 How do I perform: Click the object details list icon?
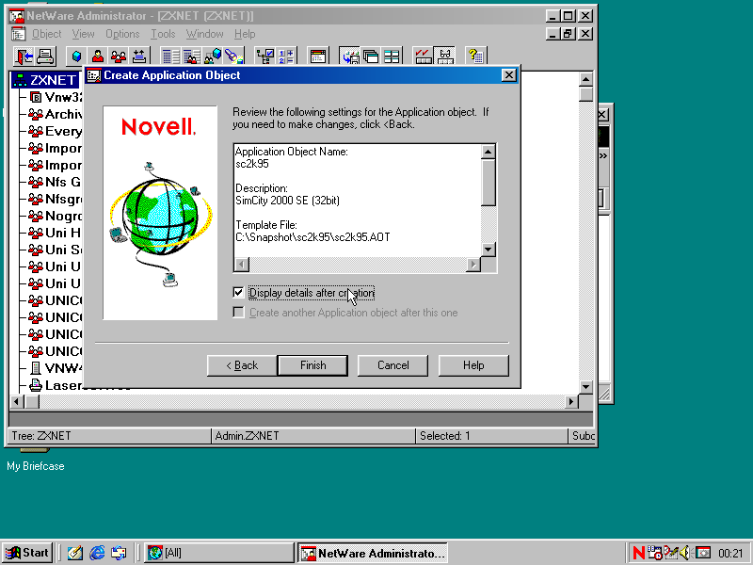(170, 56)
